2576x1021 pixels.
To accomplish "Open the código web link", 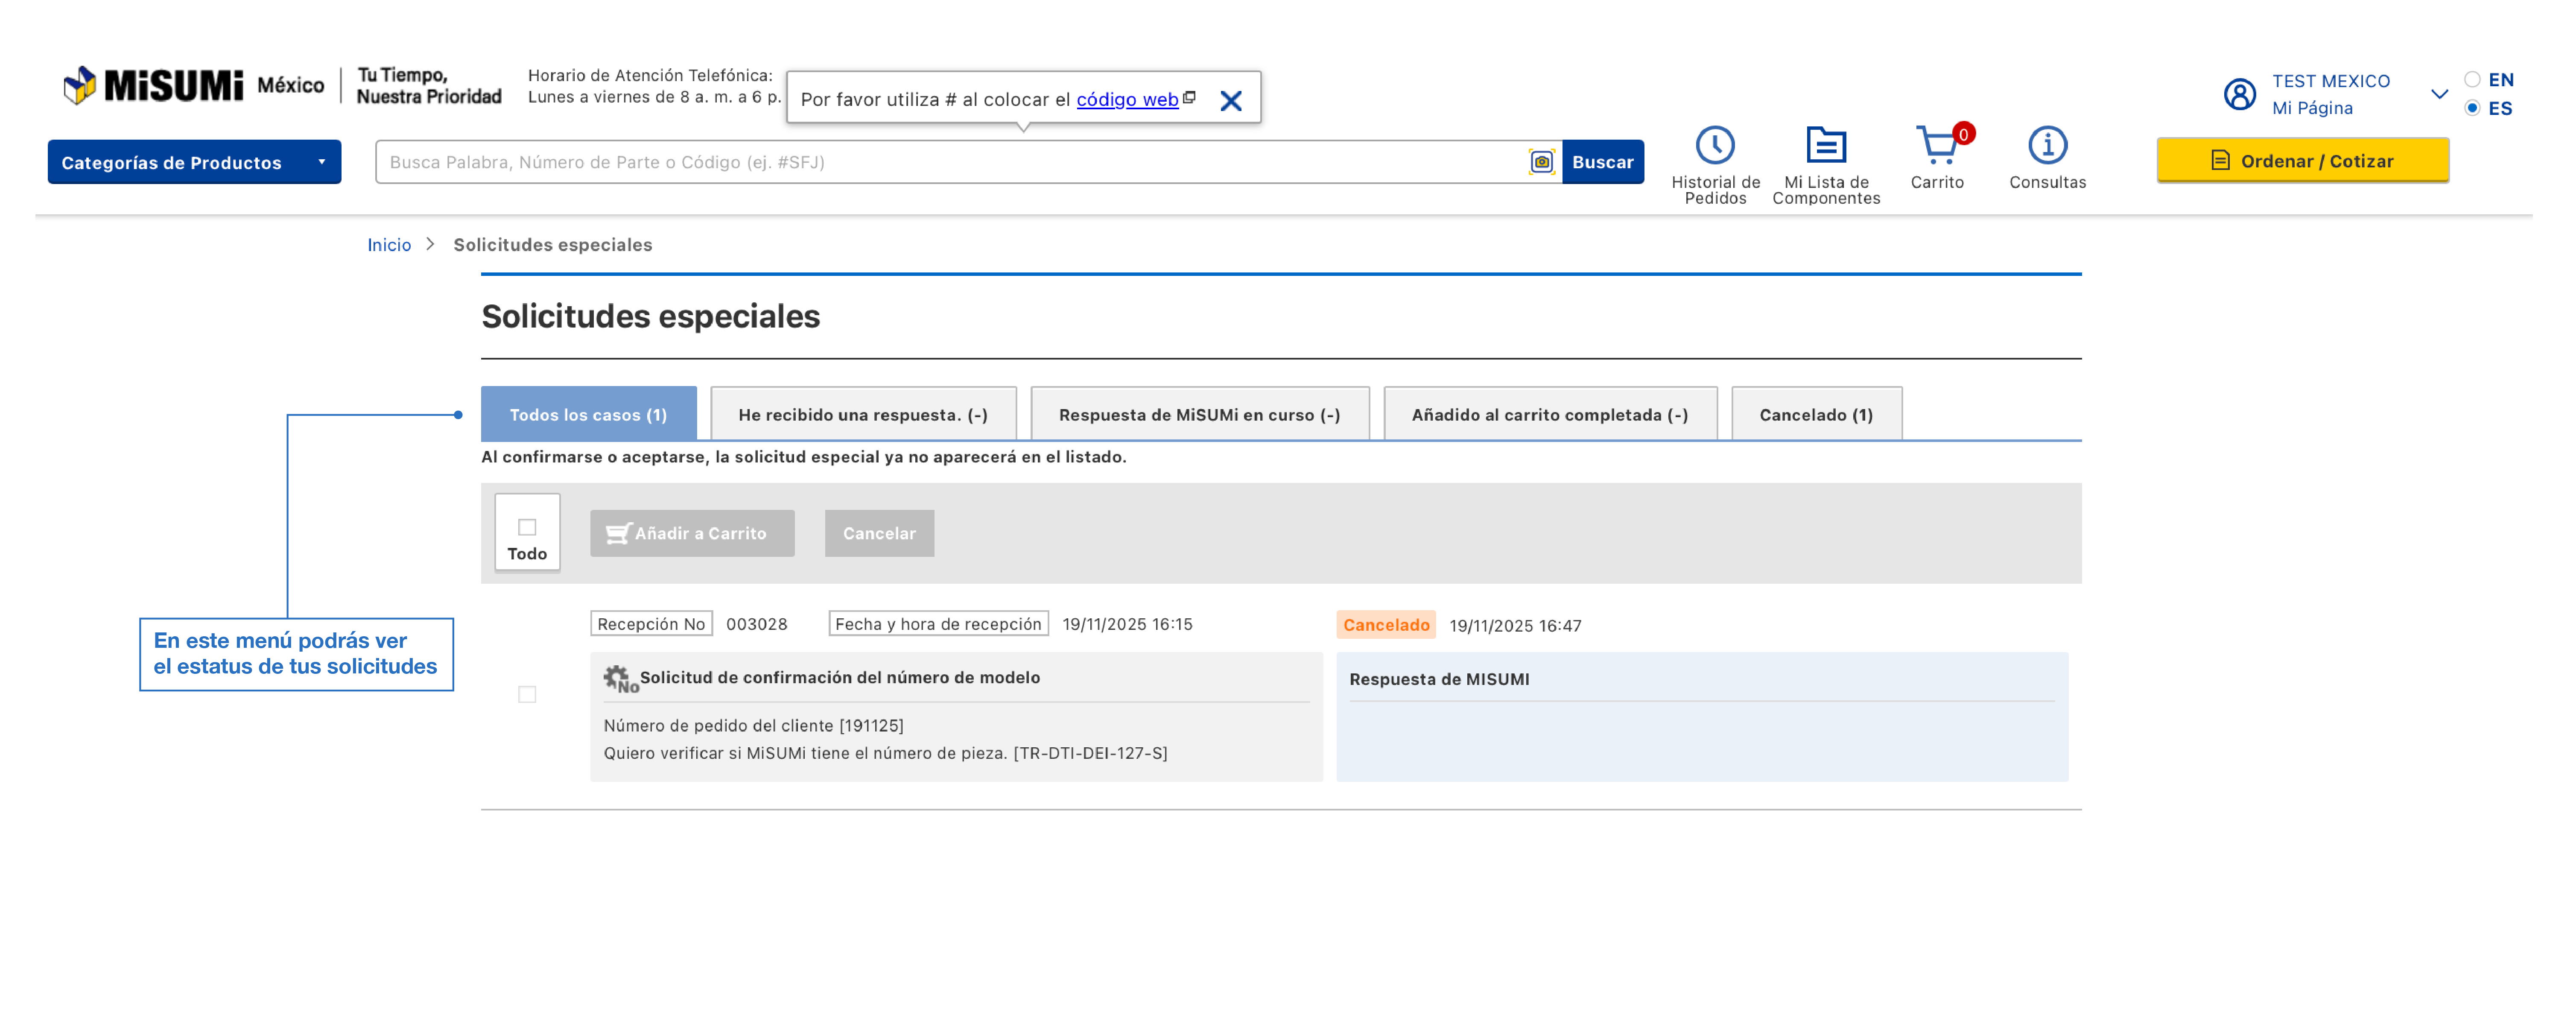I will 1127,100.
